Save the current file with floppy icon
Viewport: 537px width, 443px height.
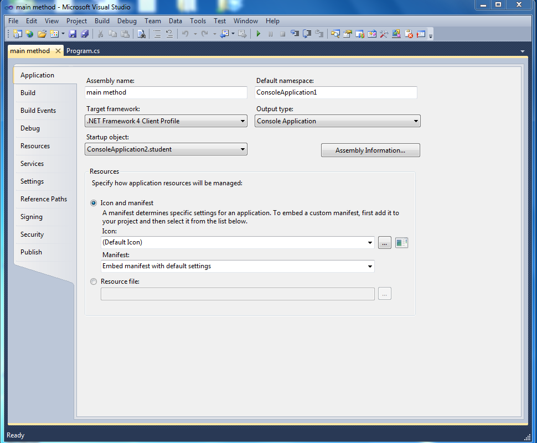click(73, 34)
